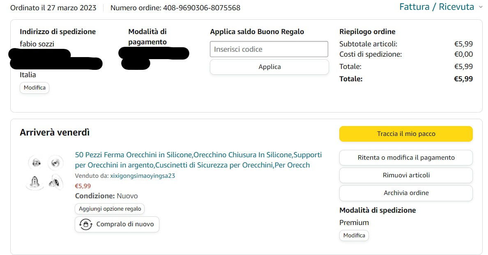Archive order using Archivia ordine
This screenshot has height=255, width=488.
406,193
